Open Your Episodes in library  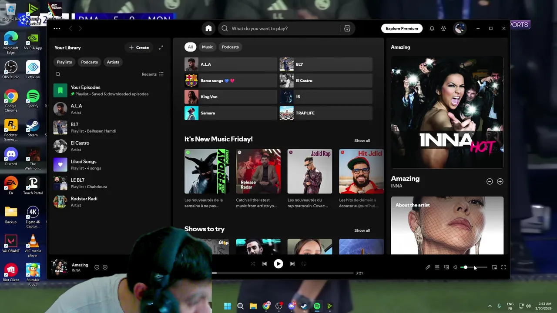point(109,90)
